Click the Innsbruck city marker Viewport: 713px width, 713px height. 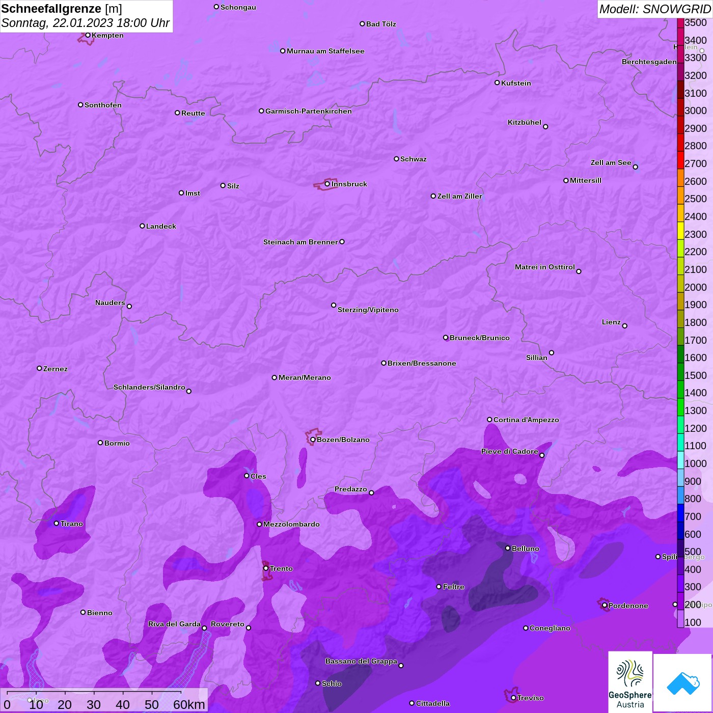(x=327, y=184)
